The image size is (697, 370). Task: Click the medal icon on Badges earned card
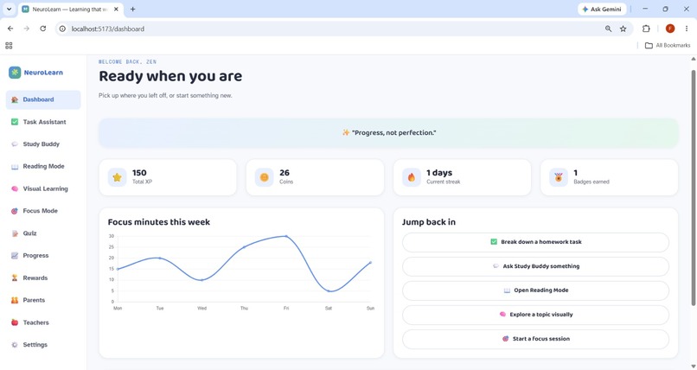[x=559, y=177]
